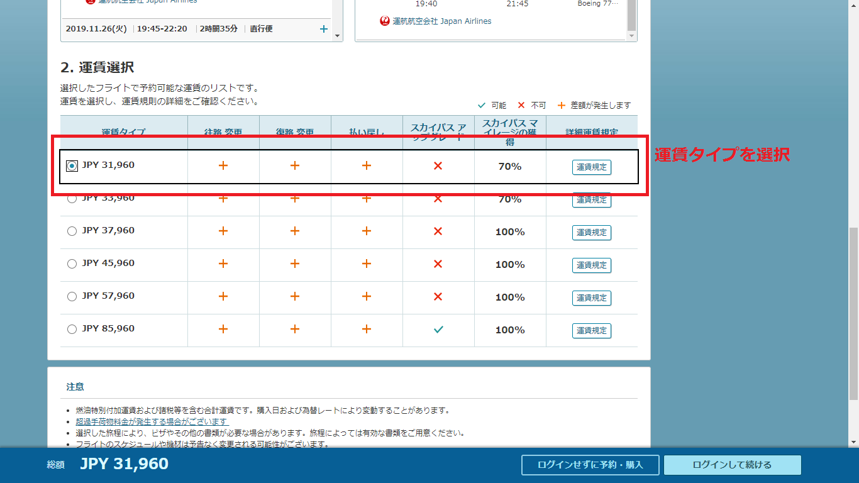Click ログインせずに予約・購入 button

coord(590,465)
